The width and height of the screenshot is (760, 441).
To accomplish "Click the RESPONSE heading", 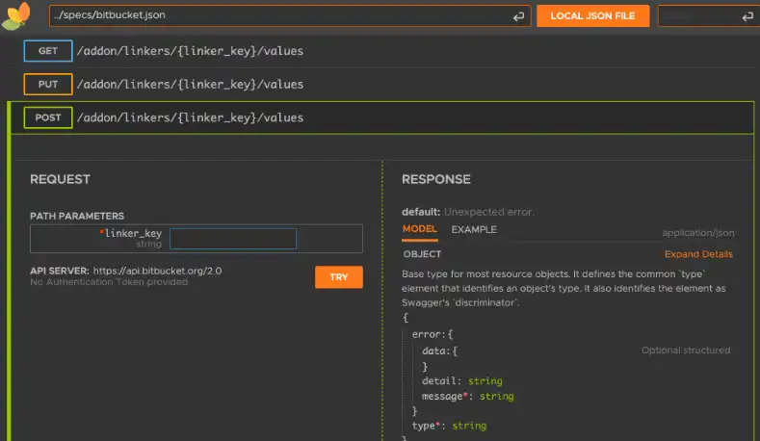I will tap(436, 179).
